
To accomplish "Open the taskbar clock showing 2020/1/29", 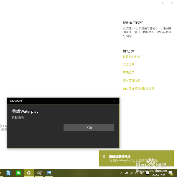I will point(158,173).
